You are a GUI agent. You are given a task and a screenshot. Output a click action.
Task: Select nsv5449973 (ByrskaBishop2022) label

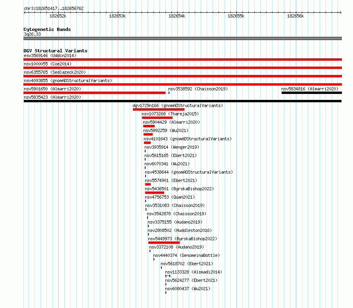click(x=182, y=239)
